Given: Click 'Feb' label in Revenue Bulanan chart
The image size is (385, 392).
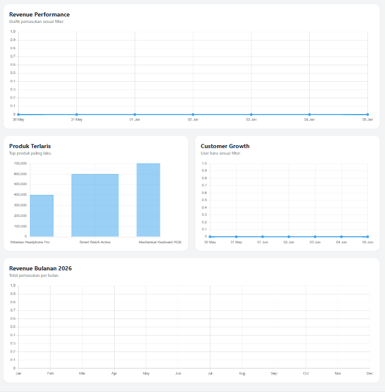Looking at the screenshot, I should [51, 374].
